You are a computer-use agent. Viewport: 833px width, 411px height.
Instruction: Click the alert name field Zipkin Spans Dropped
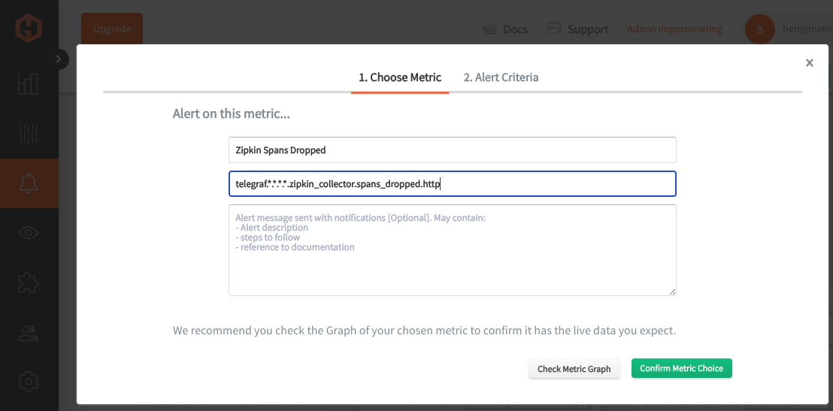[453, 150]
